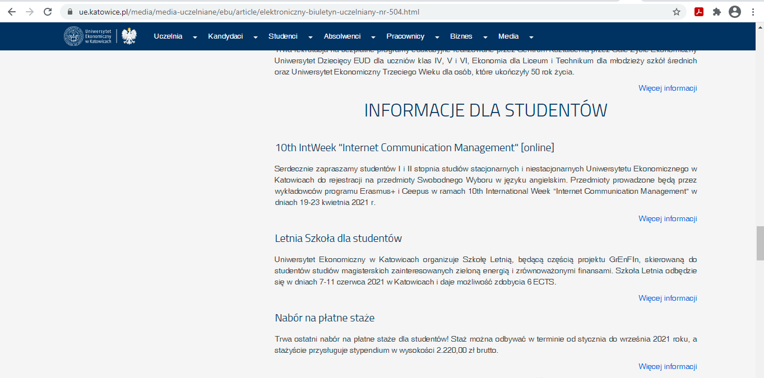Open Więcej informacji for Nabór na płatne staże
The height and width of the screenshot is (378, 764).
(x=668, y=366)
